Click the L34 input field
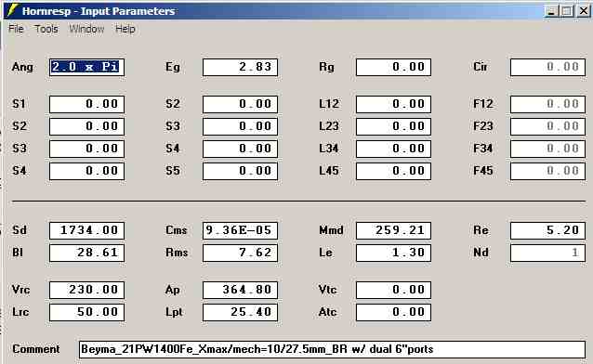Image resolution: width=593 pixels, height=364 pixels. pos(393,149)
